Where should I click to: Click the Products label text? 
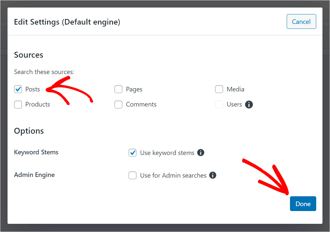[38, 105]
